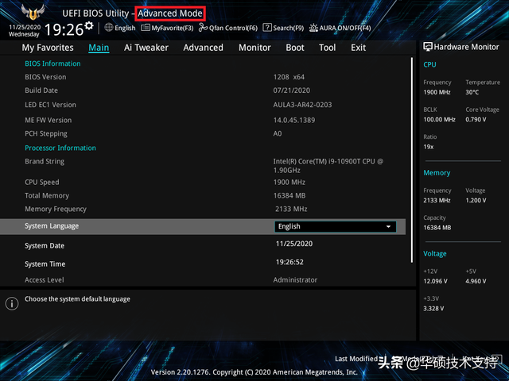Toggle AURA ON/OFF(F4)
The height and width of the screenshot is (381, 509).
[340, 28]
